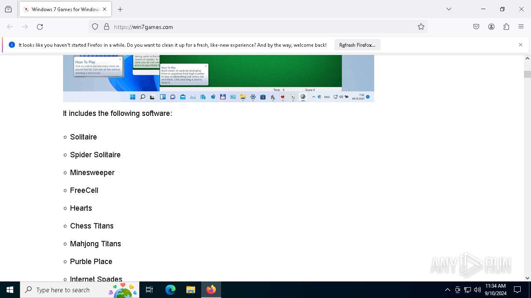Viewport: 531px width, 298px height.
Task: Select the Minesweeper list entry
Action: click(x=92, y=173)
